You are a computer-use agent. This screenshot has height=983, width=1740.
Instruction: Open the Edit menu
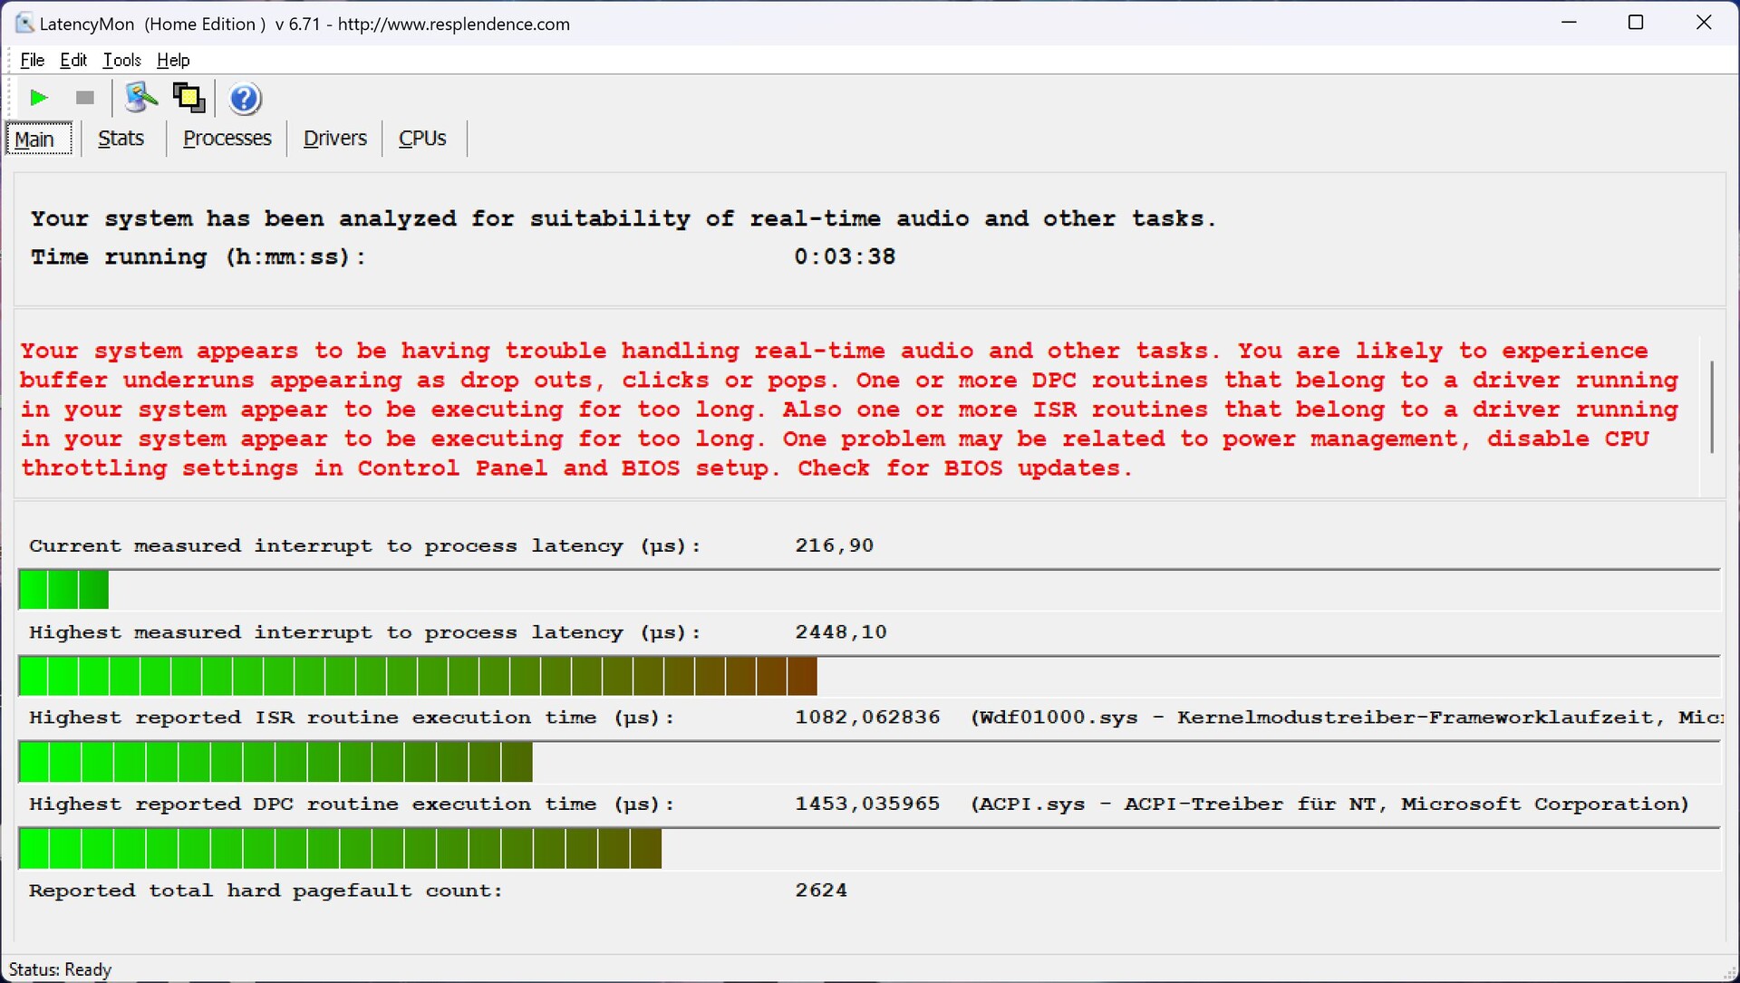point(73,60)
